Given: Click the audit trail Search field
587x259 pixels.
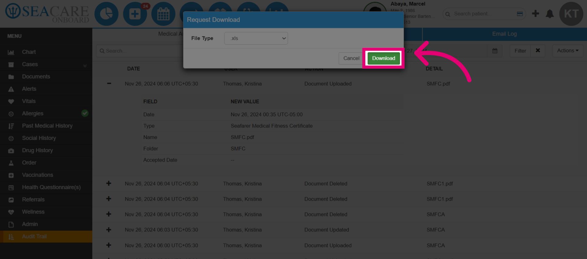Looking at the screenshot, I should pyautogui.click(x=140, y=51).
